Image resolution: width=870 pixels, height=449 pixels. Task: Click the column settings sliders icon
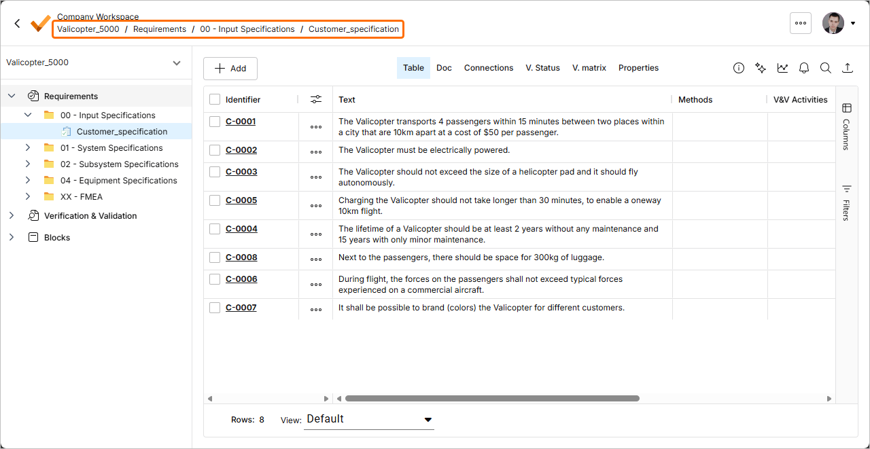316,99
